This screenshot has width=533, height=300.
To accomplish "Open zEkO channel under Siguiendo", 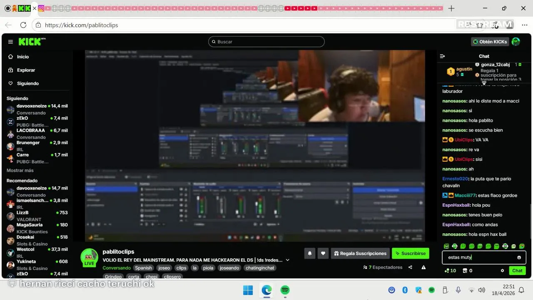I will [x=37, y=122].
